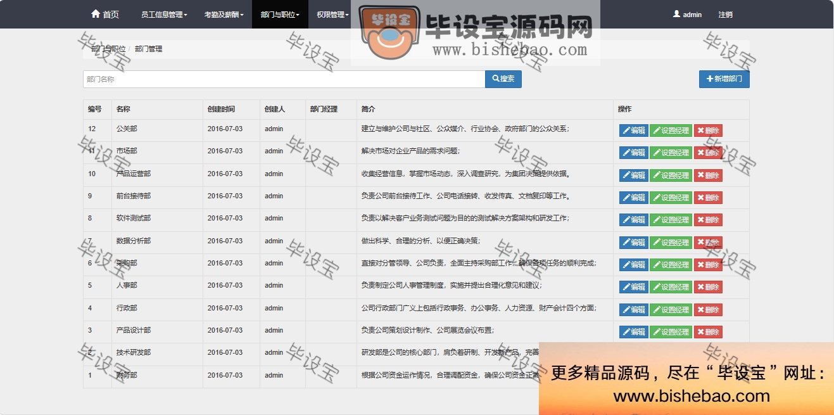Add a new department with 新增部门
Screen dimensions: 834x415
click(x=724, y=79)
